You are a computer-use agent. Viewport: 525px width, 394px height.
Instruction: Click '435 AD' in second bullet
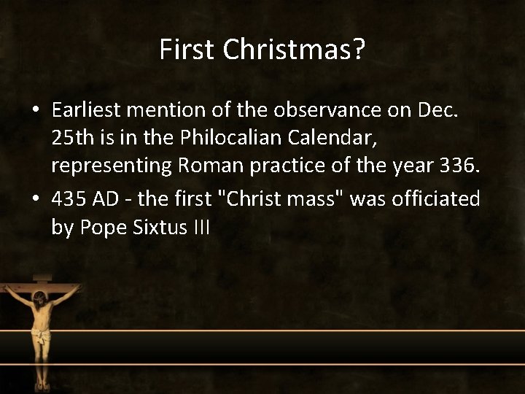pos(85,198)
